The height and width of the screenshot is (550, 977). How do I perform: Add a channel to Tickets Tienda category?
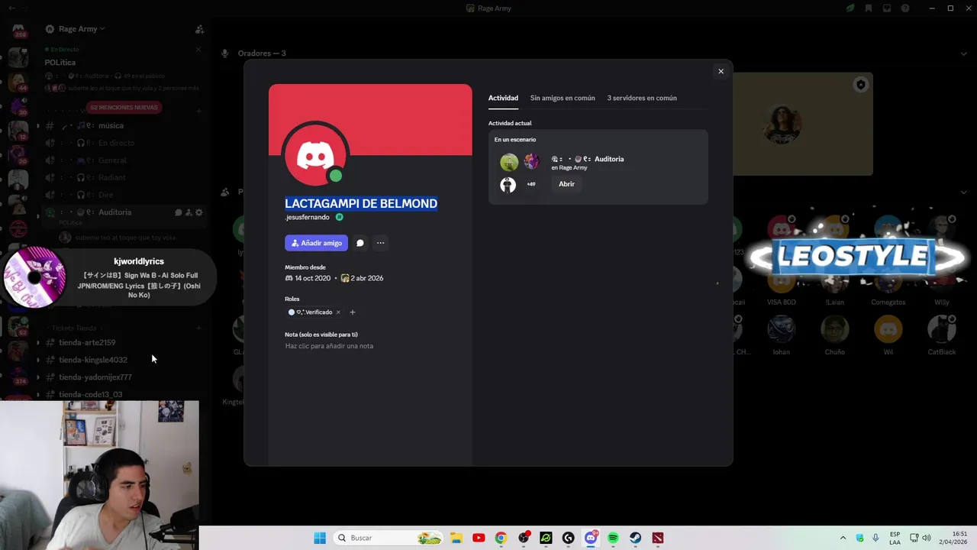(198, 328)
